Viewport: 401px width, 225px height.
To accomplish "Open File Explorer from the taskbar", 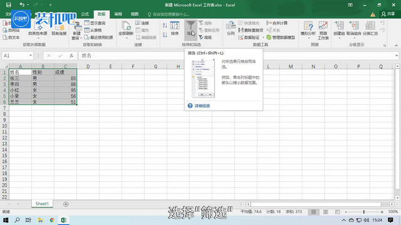I will [40, 220].
